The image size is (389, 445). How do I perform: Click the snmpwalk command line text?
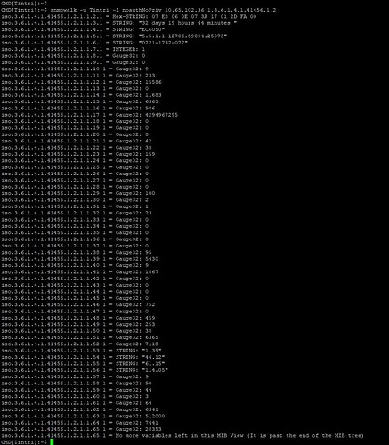[163, 10]
